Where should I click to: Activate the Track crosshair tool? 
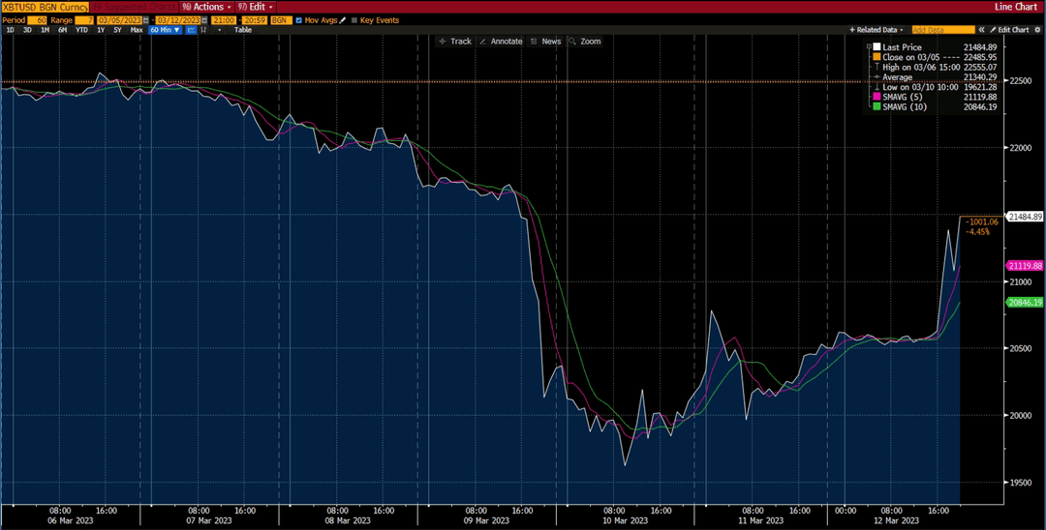point(455,42)
